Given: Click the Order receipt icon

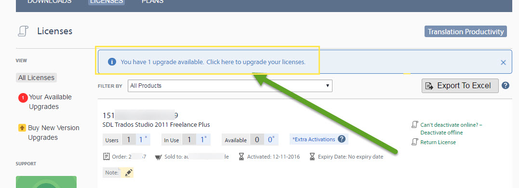Looking at the screenshot, I should point(106,157).
